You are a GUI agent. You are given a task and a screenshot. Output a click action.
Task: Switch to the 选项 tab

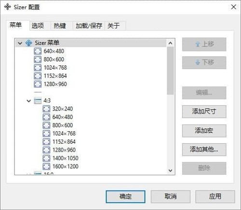[x=40, y=25]
